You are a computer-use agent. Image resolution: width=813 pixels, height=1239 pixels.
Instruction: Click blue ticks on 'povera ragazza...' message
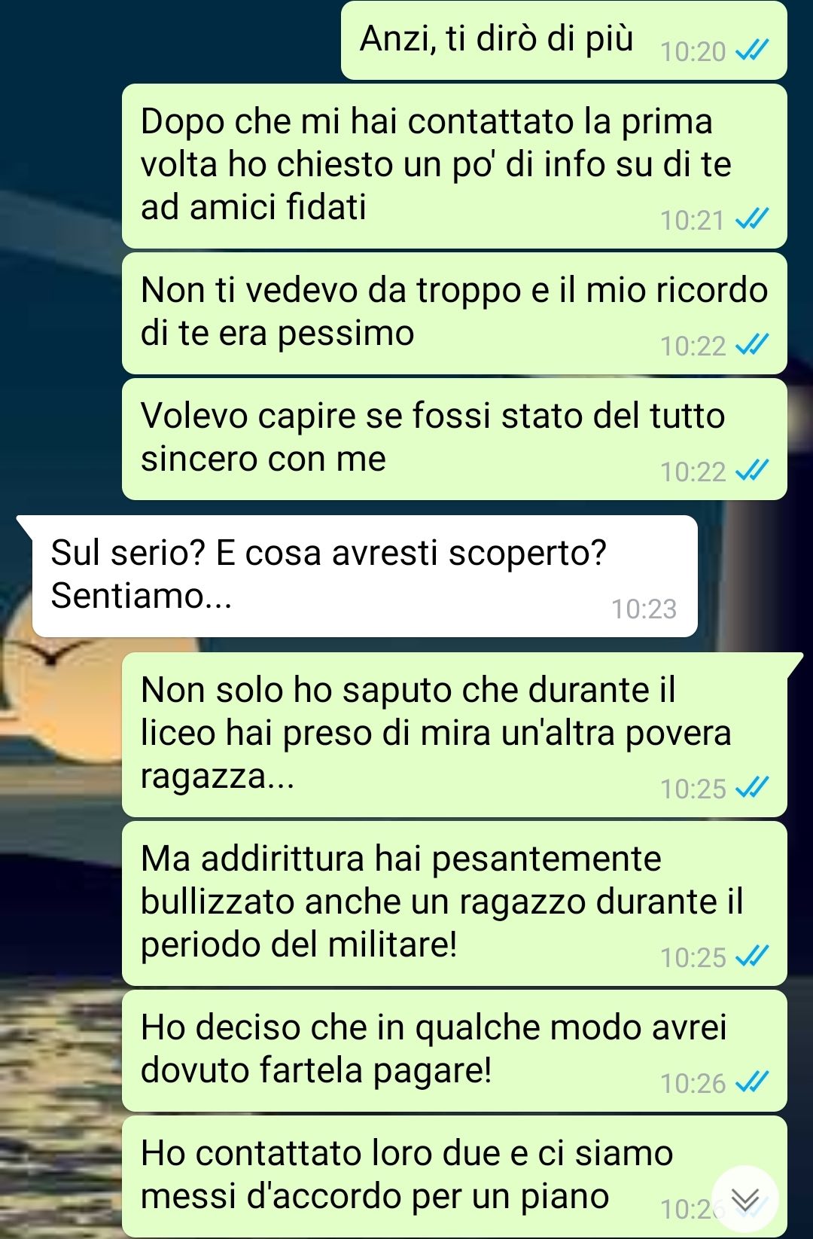[751, 788]
